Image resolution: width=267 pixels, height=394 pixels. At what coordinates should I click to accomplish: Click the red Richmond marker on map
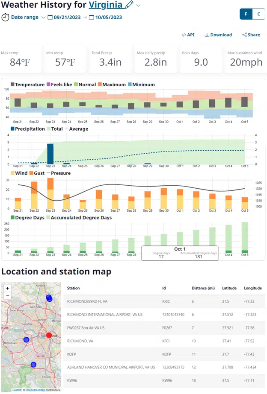[x=49, y=335]
